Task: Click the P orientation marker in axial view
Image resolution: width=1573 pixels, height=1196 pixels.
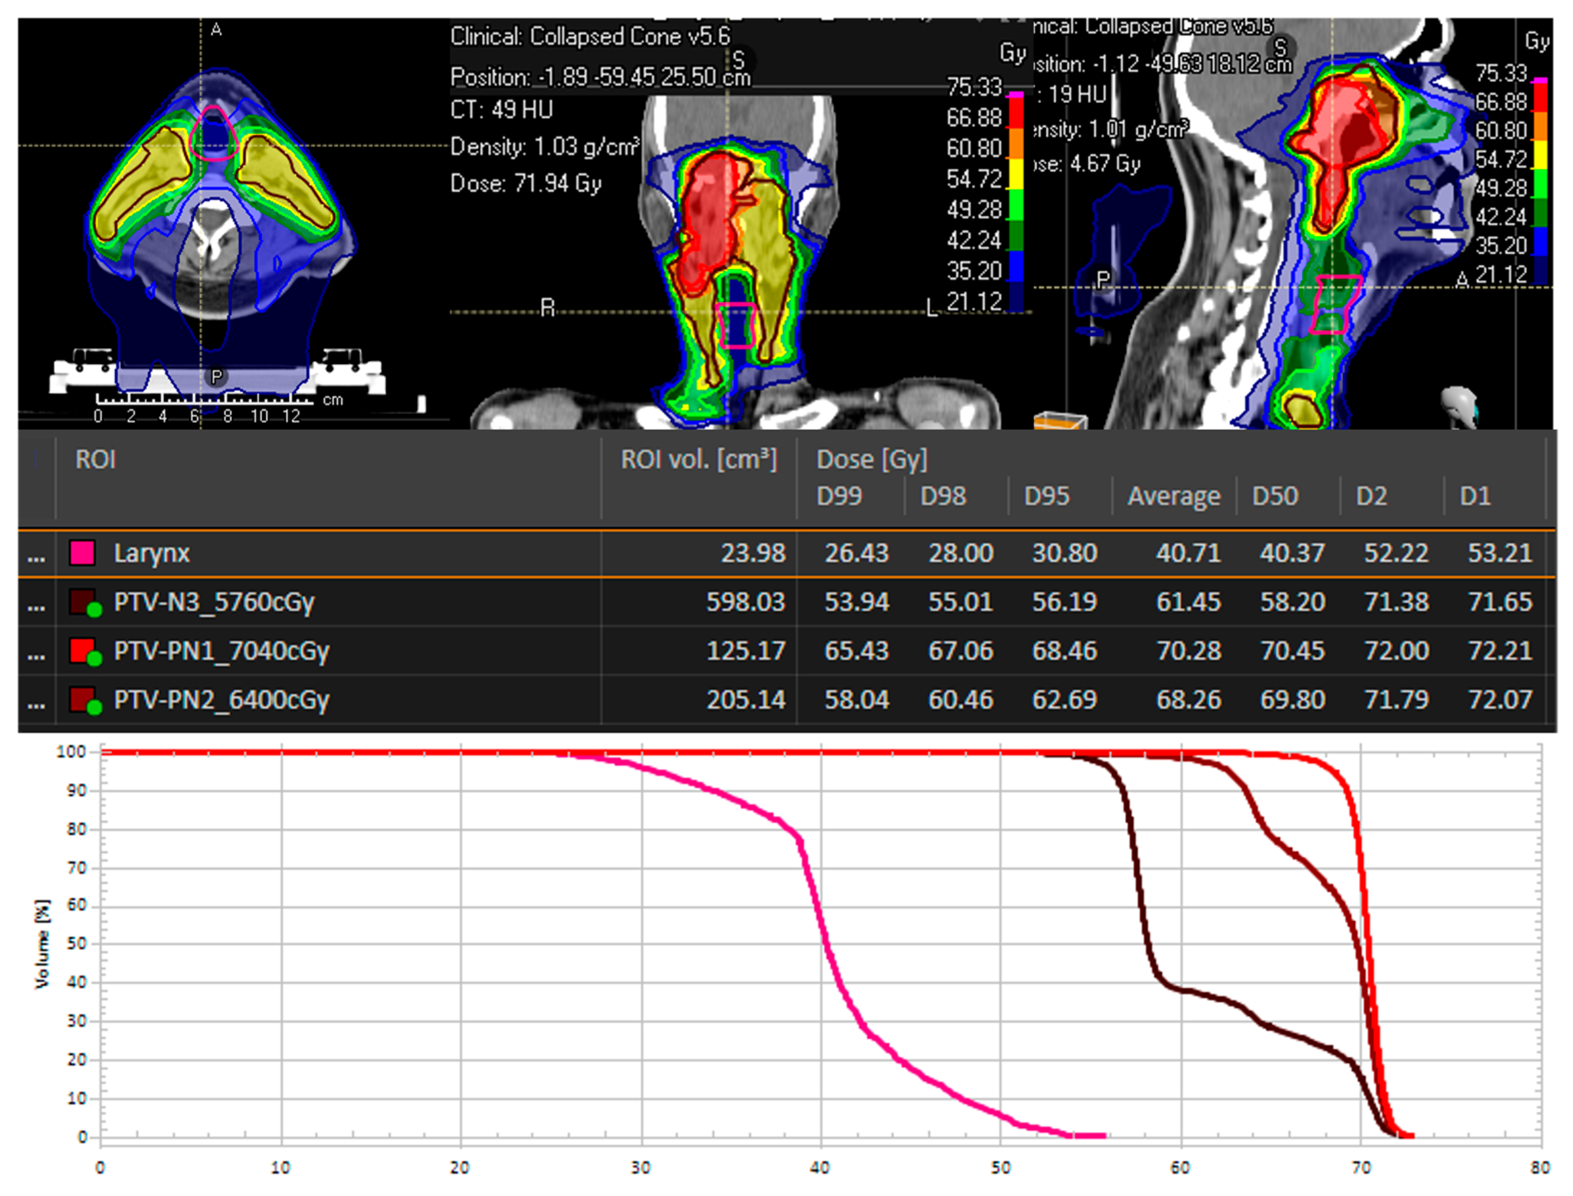Action: 216,376
